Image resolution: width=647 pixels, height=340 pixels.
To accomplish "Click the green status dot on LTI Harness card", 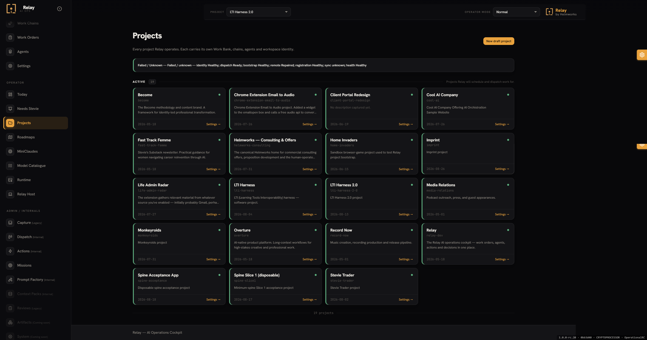I will (x=316, y=185).
